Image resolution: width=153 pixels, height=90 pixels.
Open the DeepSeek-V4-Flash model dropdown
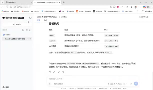(118, 84)
